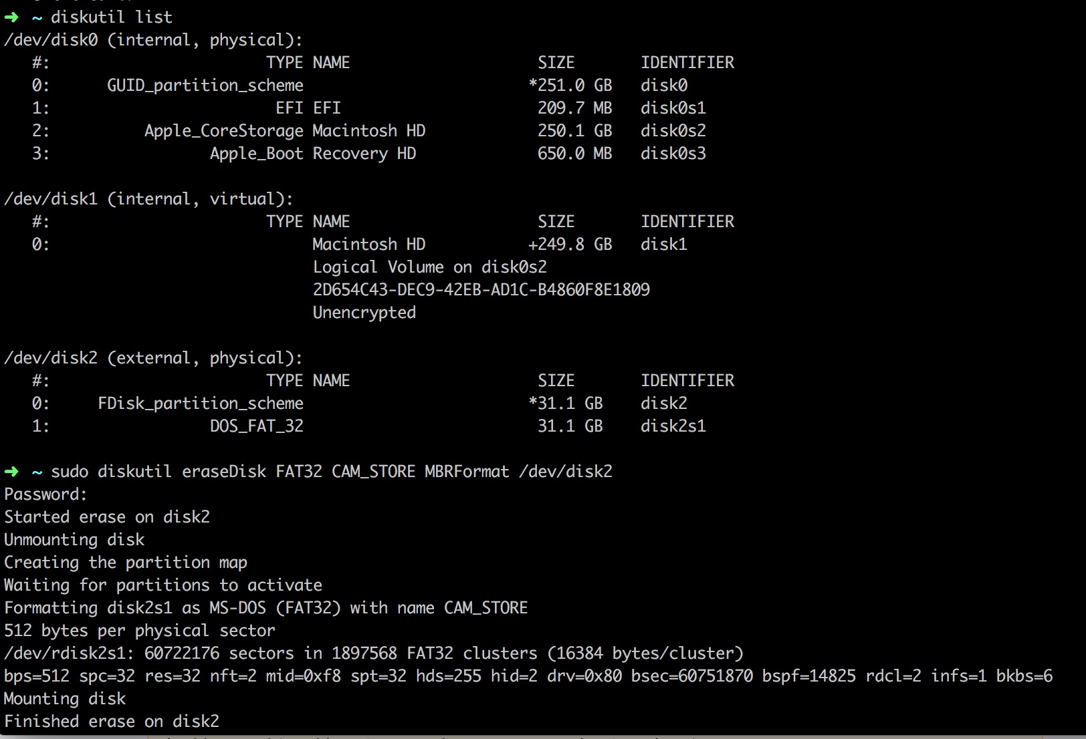Click the Recovery HD partition name

[364, 154]
